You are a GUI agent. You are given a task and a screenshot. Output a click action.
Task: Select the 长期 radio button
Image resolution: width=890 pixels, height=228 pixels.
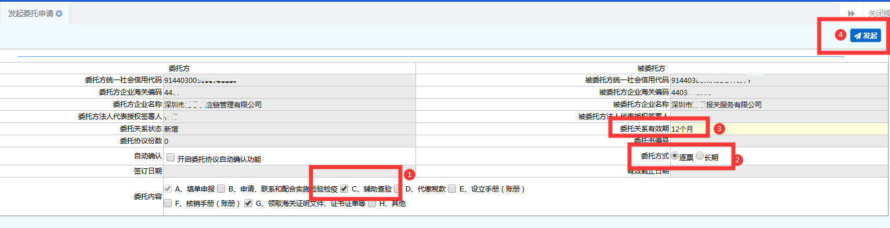[x=700, y=156]
